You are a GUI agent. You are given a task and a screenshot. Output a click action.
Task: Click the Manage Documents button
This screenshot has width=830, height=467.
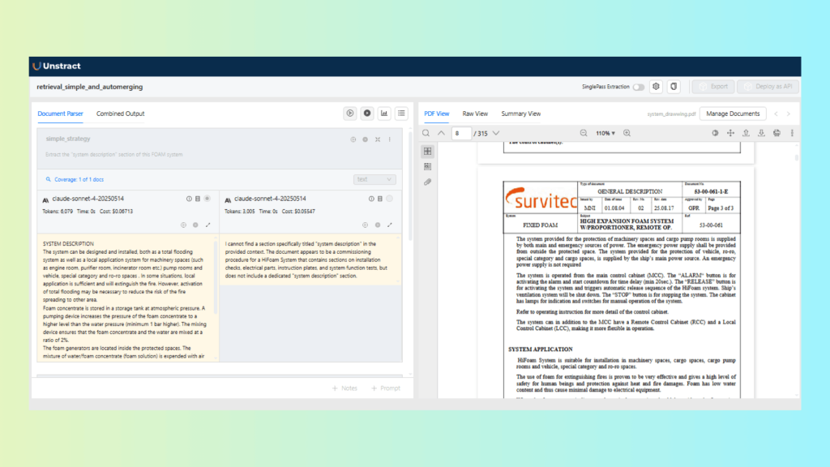(732, 114)
